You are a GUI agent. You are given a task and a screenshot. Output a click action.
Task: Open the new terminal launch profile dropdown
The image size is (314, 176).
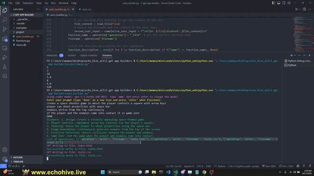(295, 55)
